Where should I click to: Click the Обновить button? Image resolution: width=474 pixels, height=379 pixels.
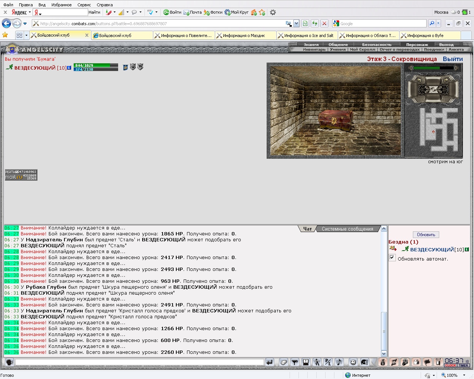[x=426, y=235]
